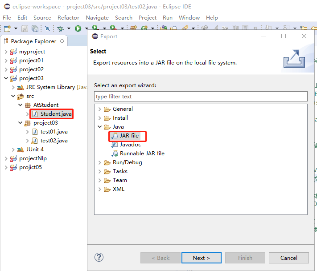Open the Help menu
This screenshot has width=317, height=271.
click(212, 18)
